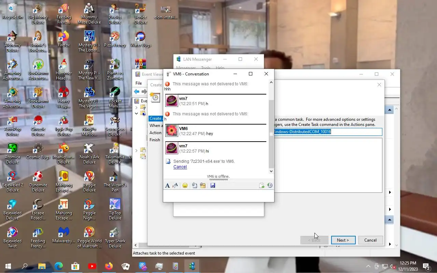Open the notification center icon
The width and height of the screenshot is (437, 273).
coord(426,266)
